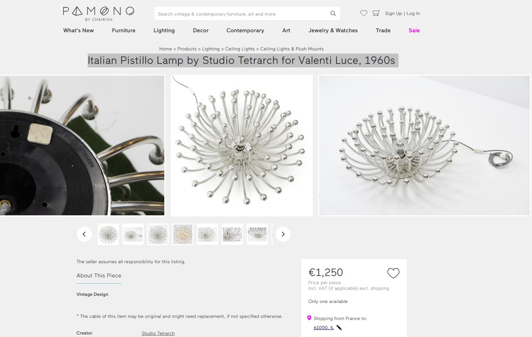The image size is (532, 337).
Task: Select the first lamp thumbnail
Action: tap(108, 234)
